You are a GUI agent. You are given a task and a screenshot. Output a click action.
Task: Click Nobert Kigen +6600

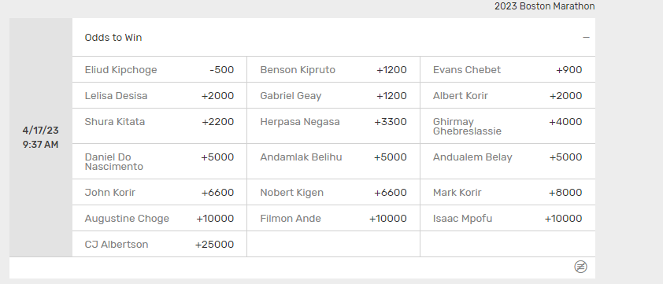[x=334, y=192]
